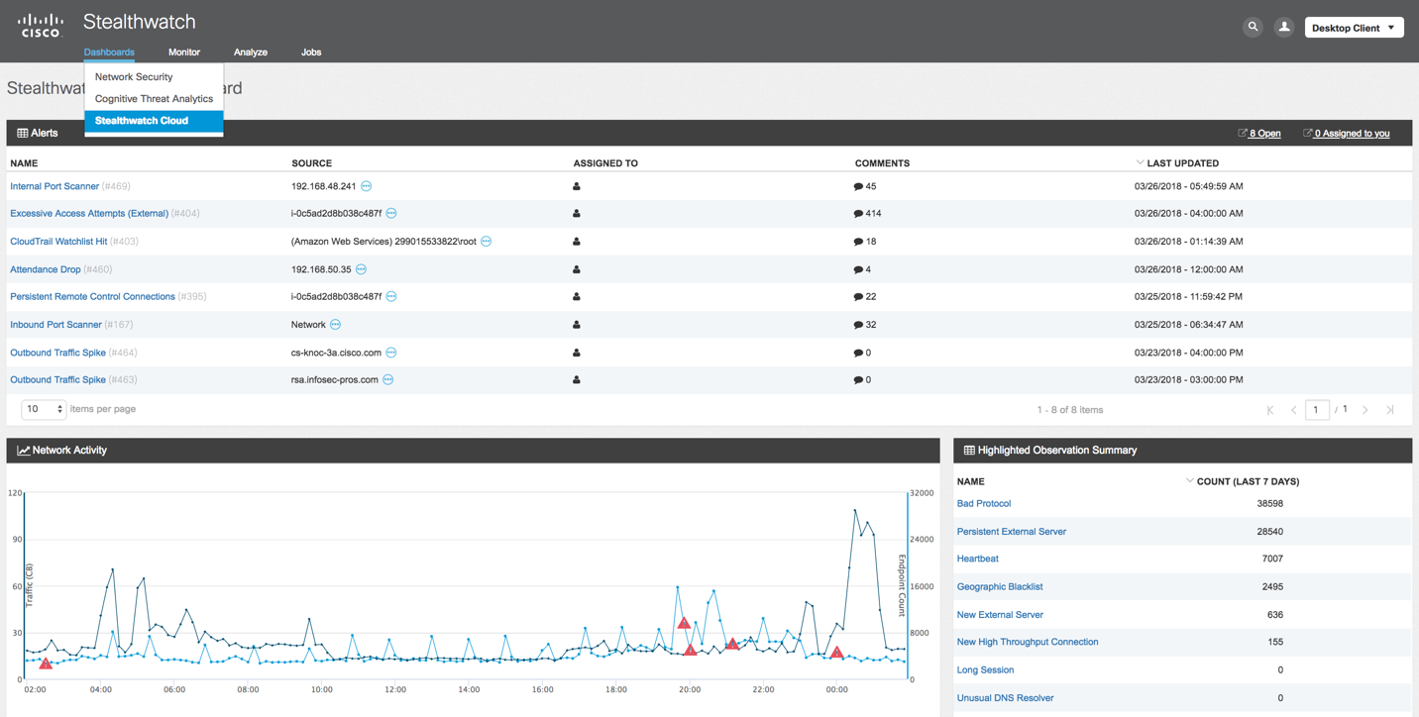Open the Desktop Client dropdown
The image size is (1419, 717).
click(1354, 28)
